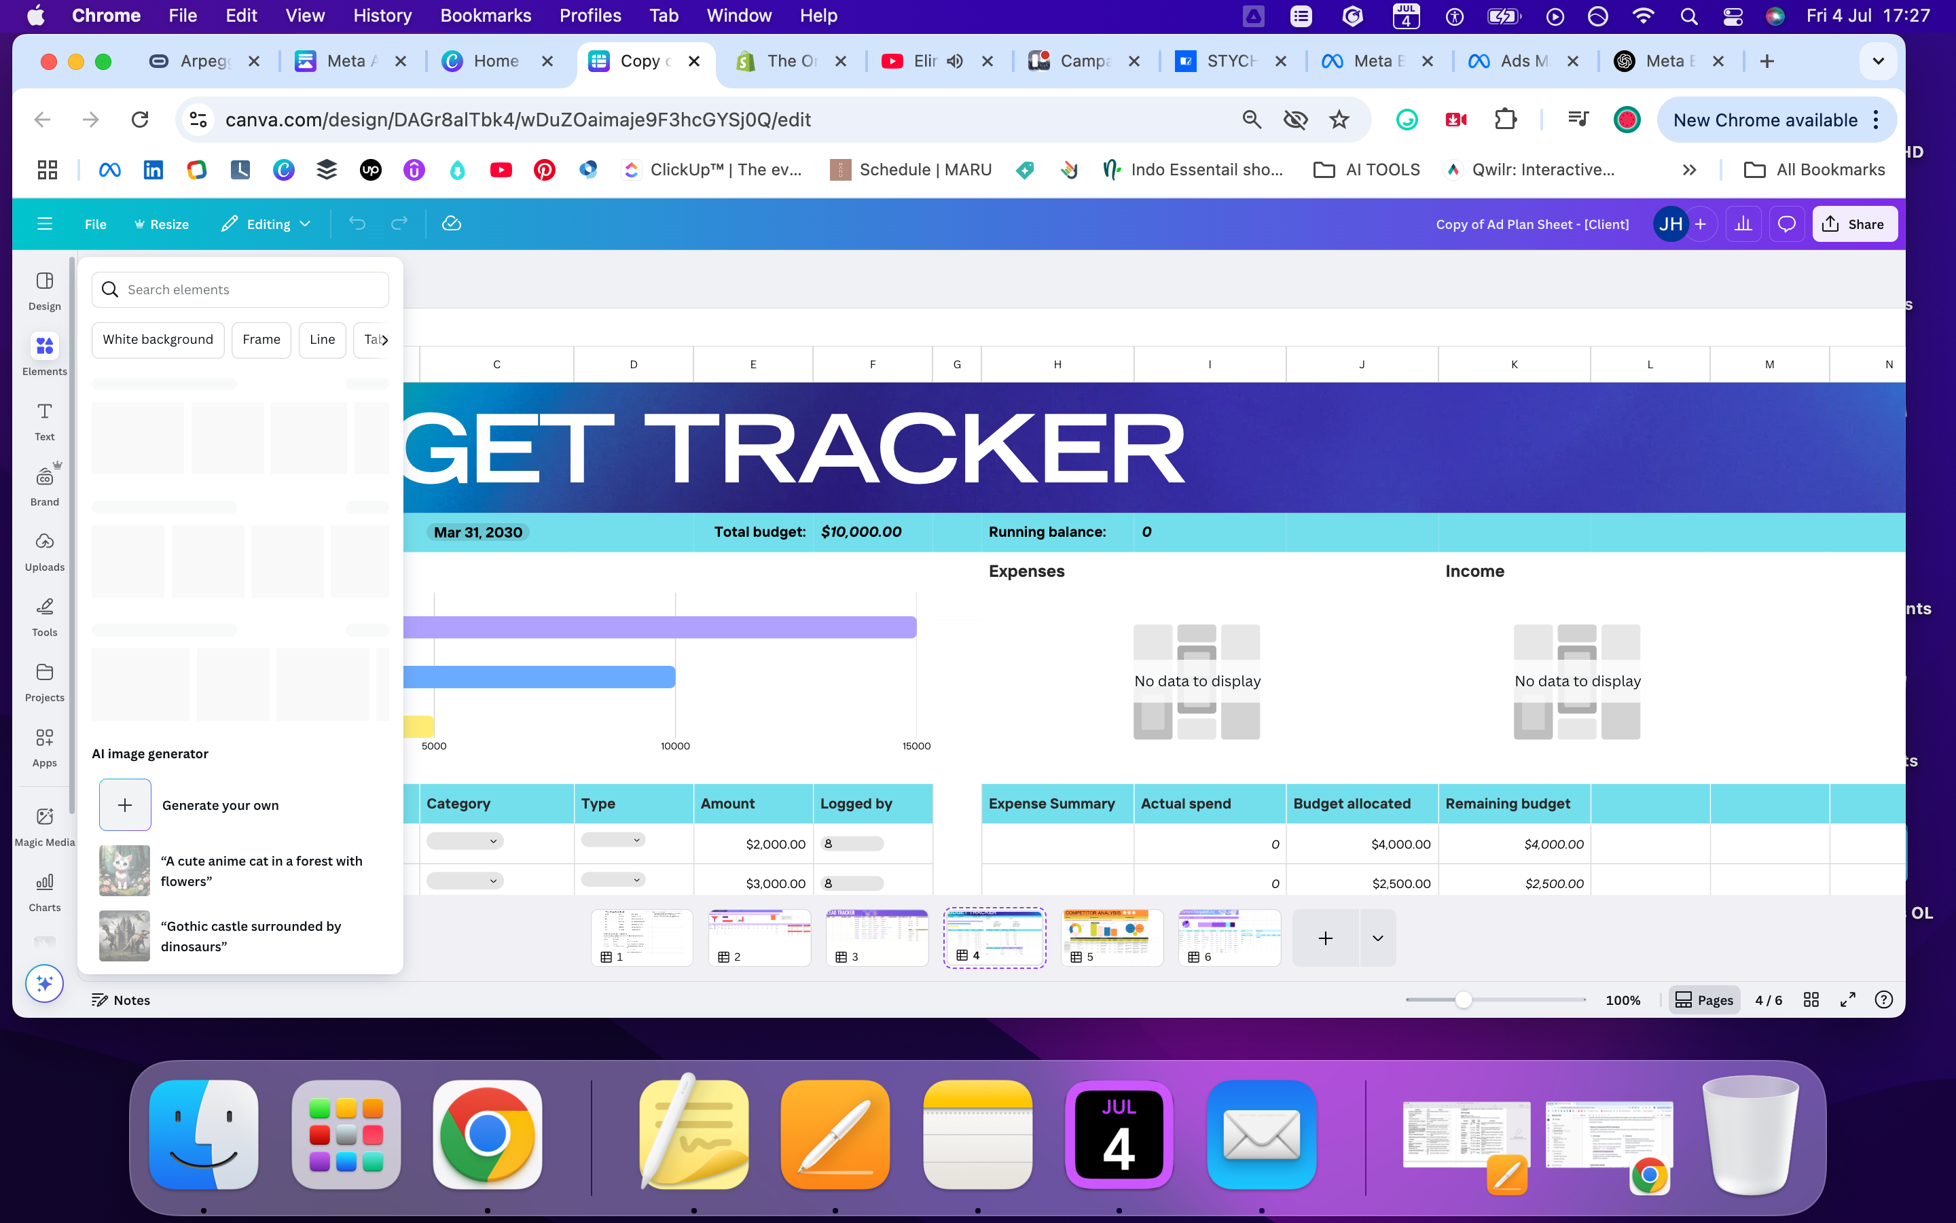Click the cloud save status icon
Screen dimensions: 1956x1223
(452, 224)
